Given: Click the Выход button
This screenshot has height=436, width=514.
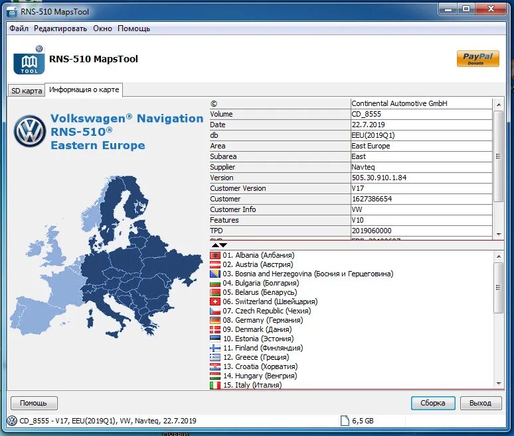Looking at the screenshot, I should coord(481,403).
